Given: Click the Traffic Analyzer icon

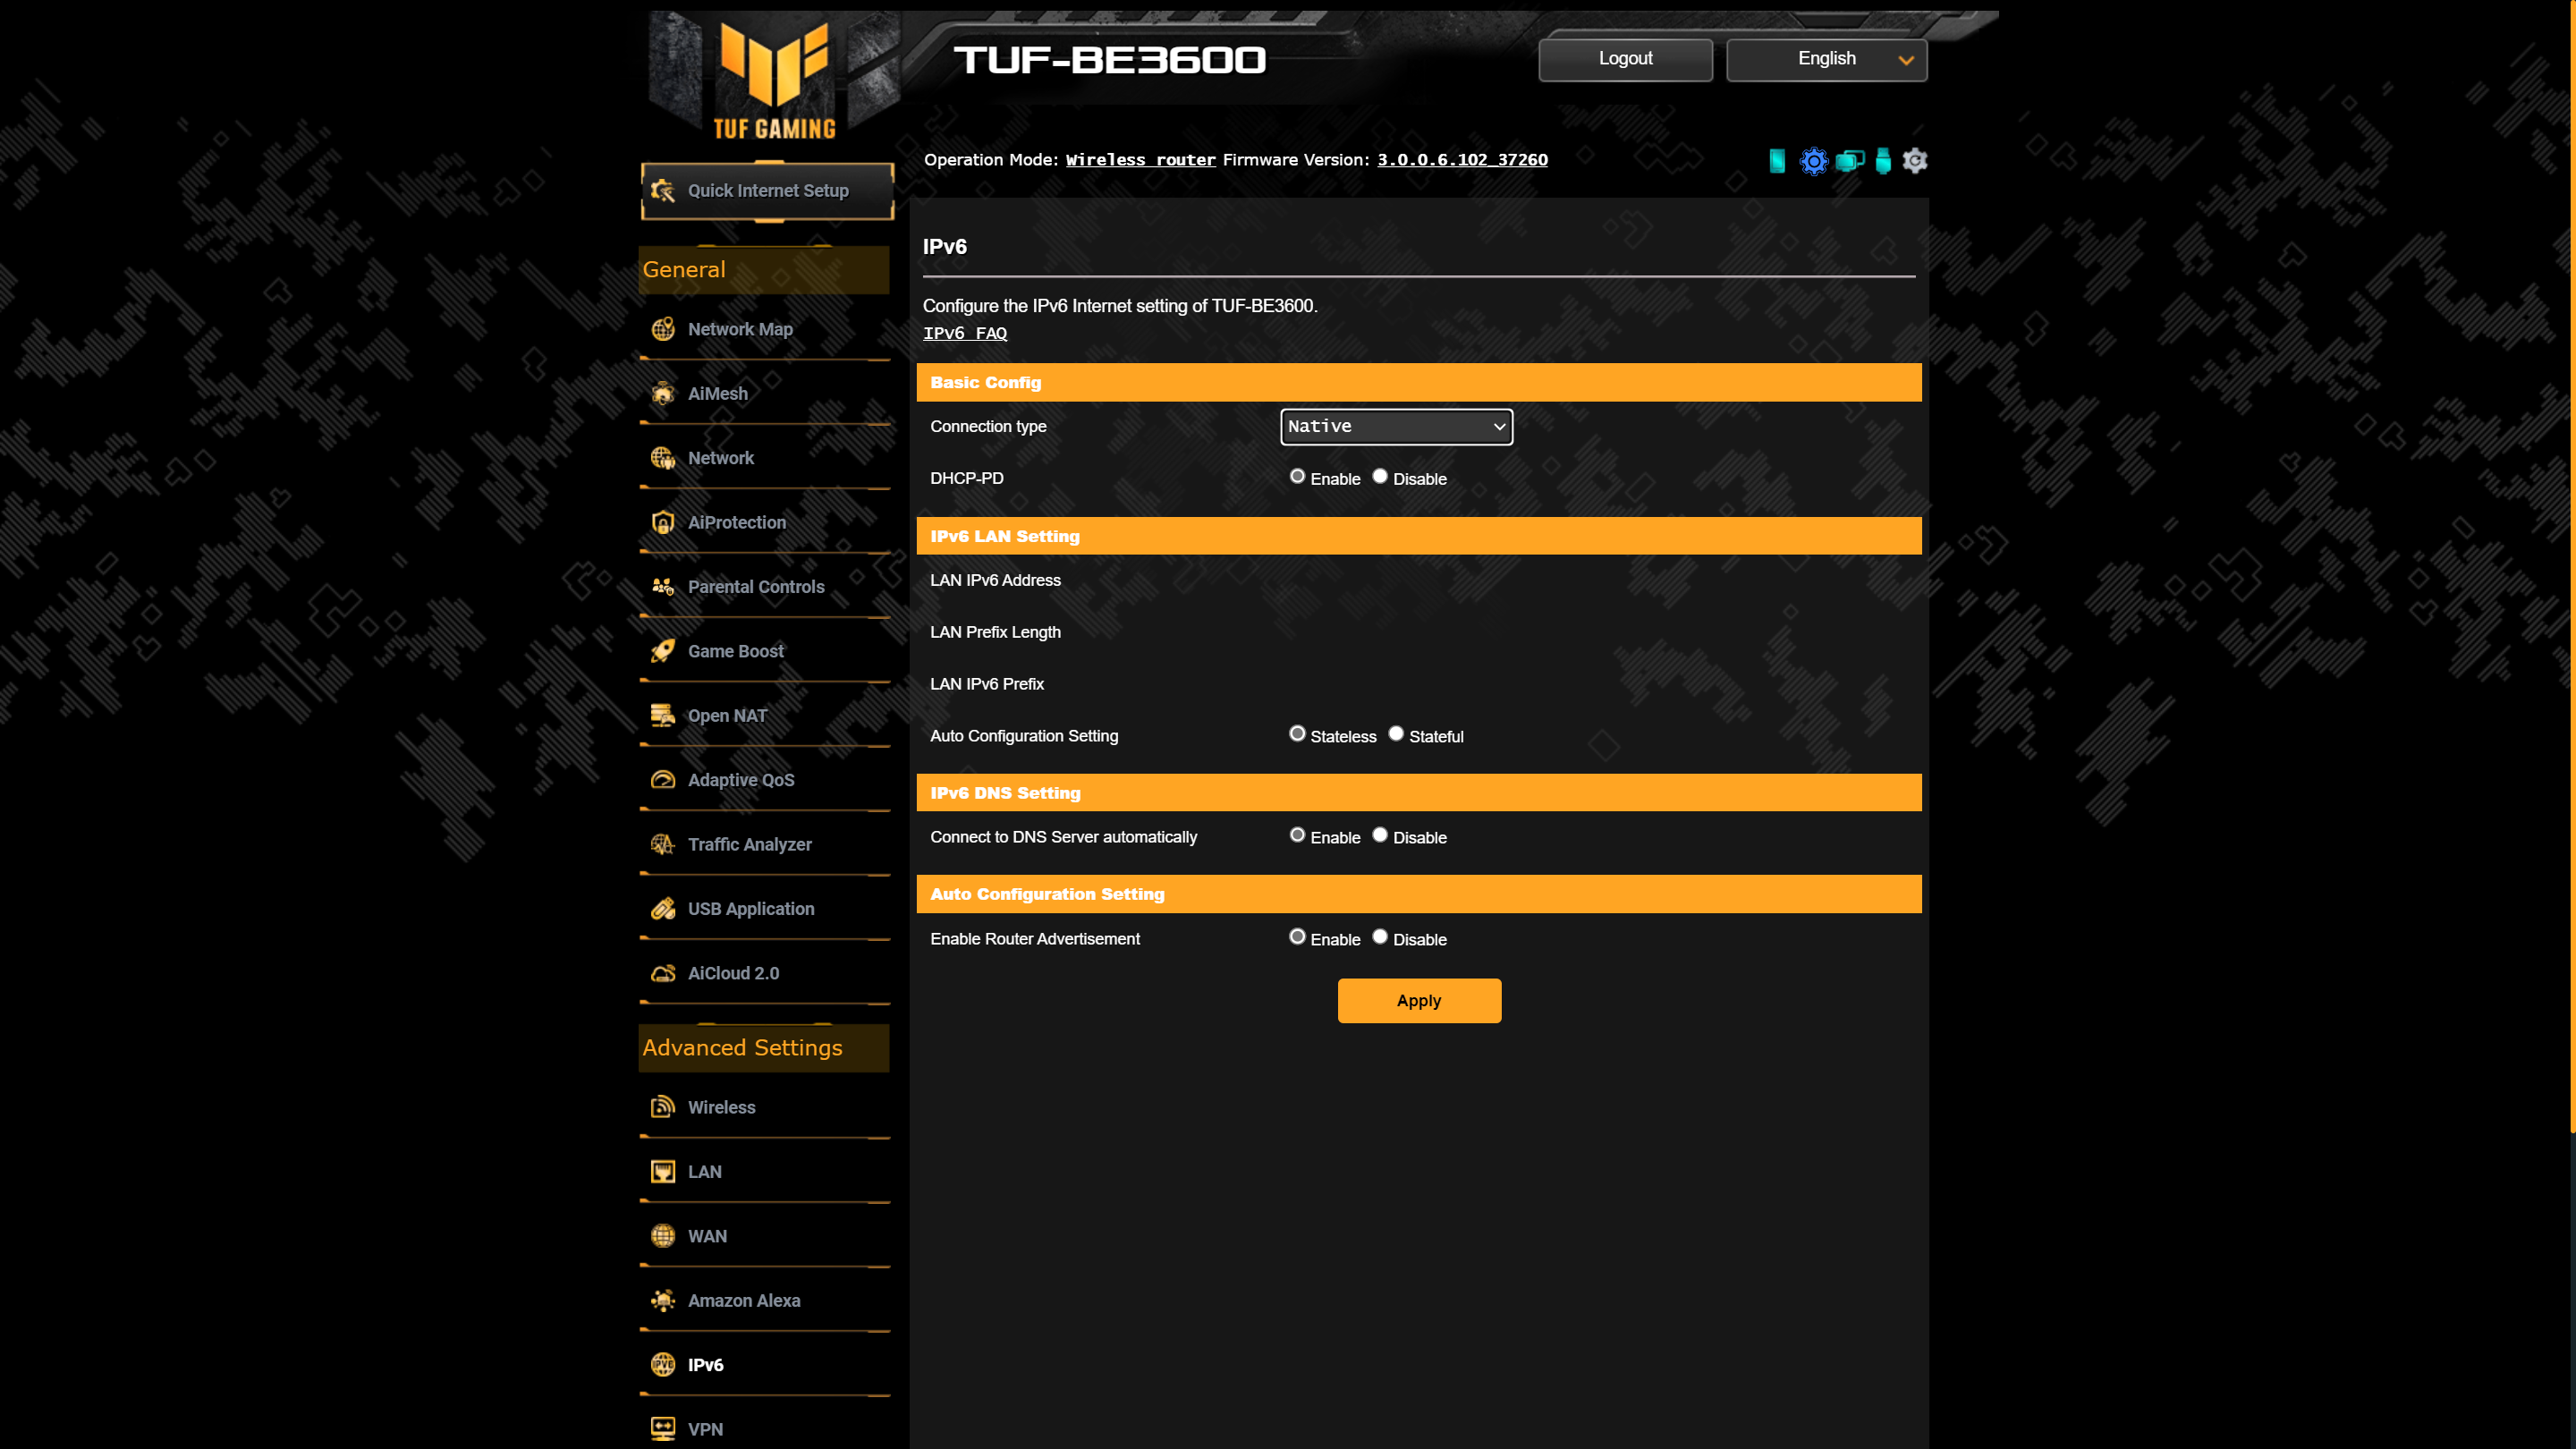Looking at the screenshot, I should [x=664, y=844].
